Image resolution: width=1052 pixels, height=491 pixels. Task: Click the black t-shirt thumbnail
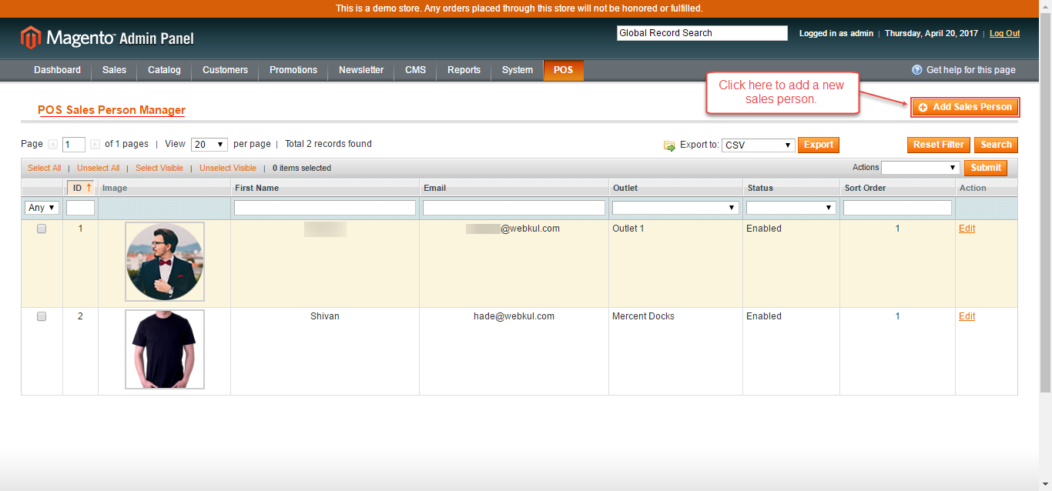tap(165, 349)
